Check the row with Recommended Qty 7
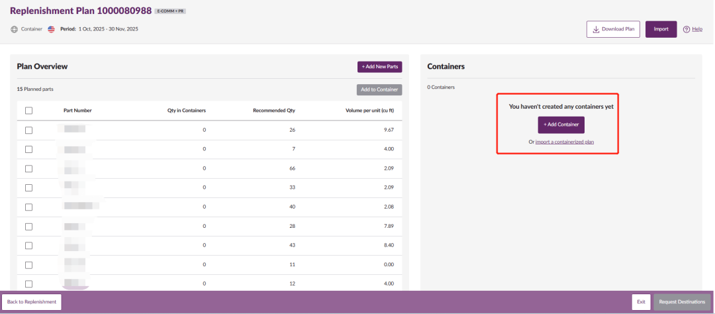715x314 pixels. pyautogui.click(x=28, y=149)
